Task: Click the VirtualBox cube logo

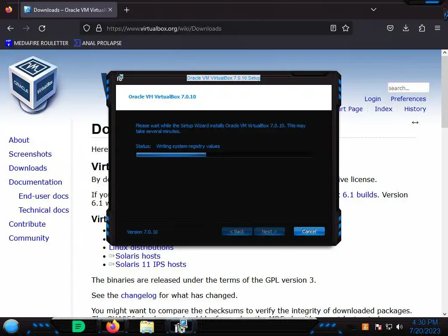Action: 33,84
